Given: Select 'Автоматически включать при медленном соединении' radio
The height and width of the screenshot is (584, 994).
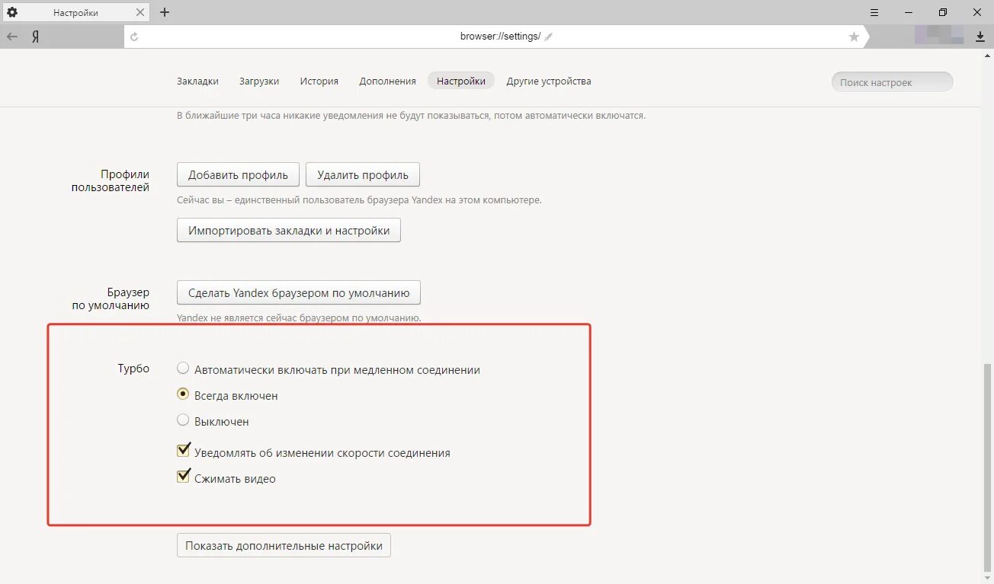Looking at the screenshot, I should pyautogui.click(x=183, y=369).
